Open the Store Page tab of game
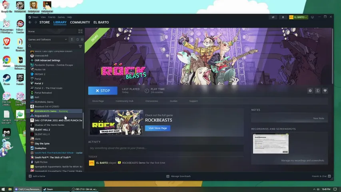This screenshot has height=192, width=341. (x=98, y=101)
